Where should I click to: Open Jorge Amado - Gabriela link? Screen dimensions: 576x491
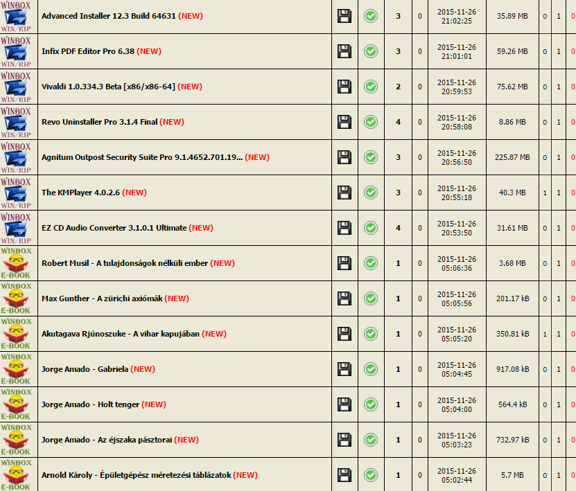click(x=85, y=369)
